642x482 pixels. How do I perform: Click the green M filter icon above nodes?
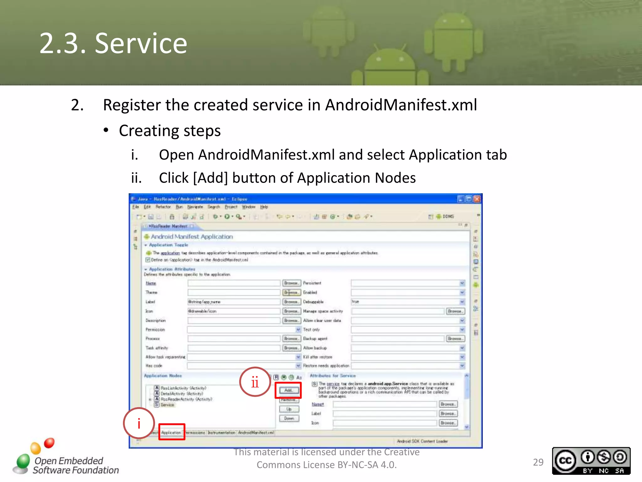click(284, 377)
